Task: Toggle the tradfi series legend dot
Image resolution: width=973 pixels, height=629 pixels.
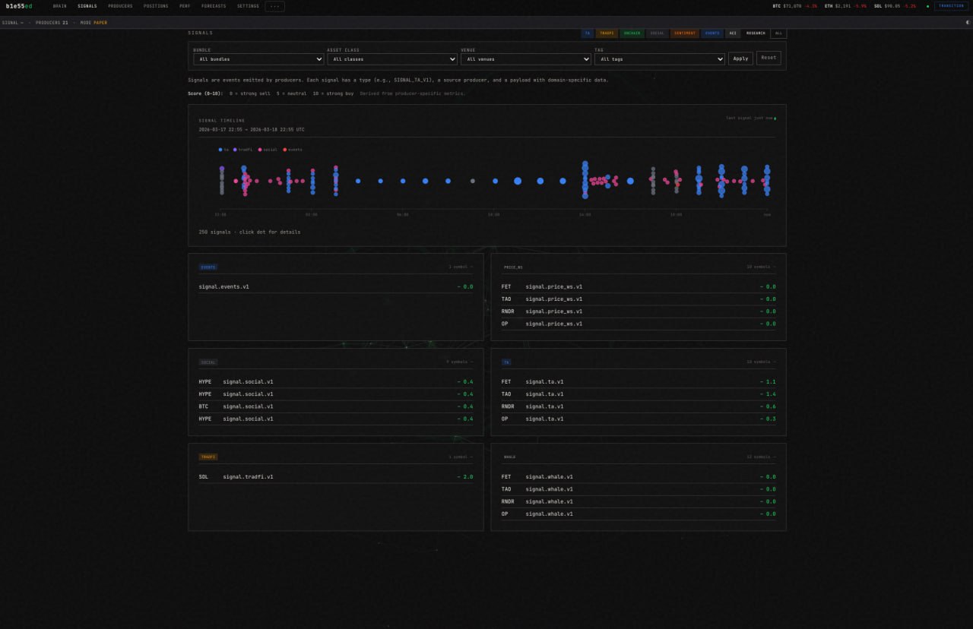Action: pos(235,150)
